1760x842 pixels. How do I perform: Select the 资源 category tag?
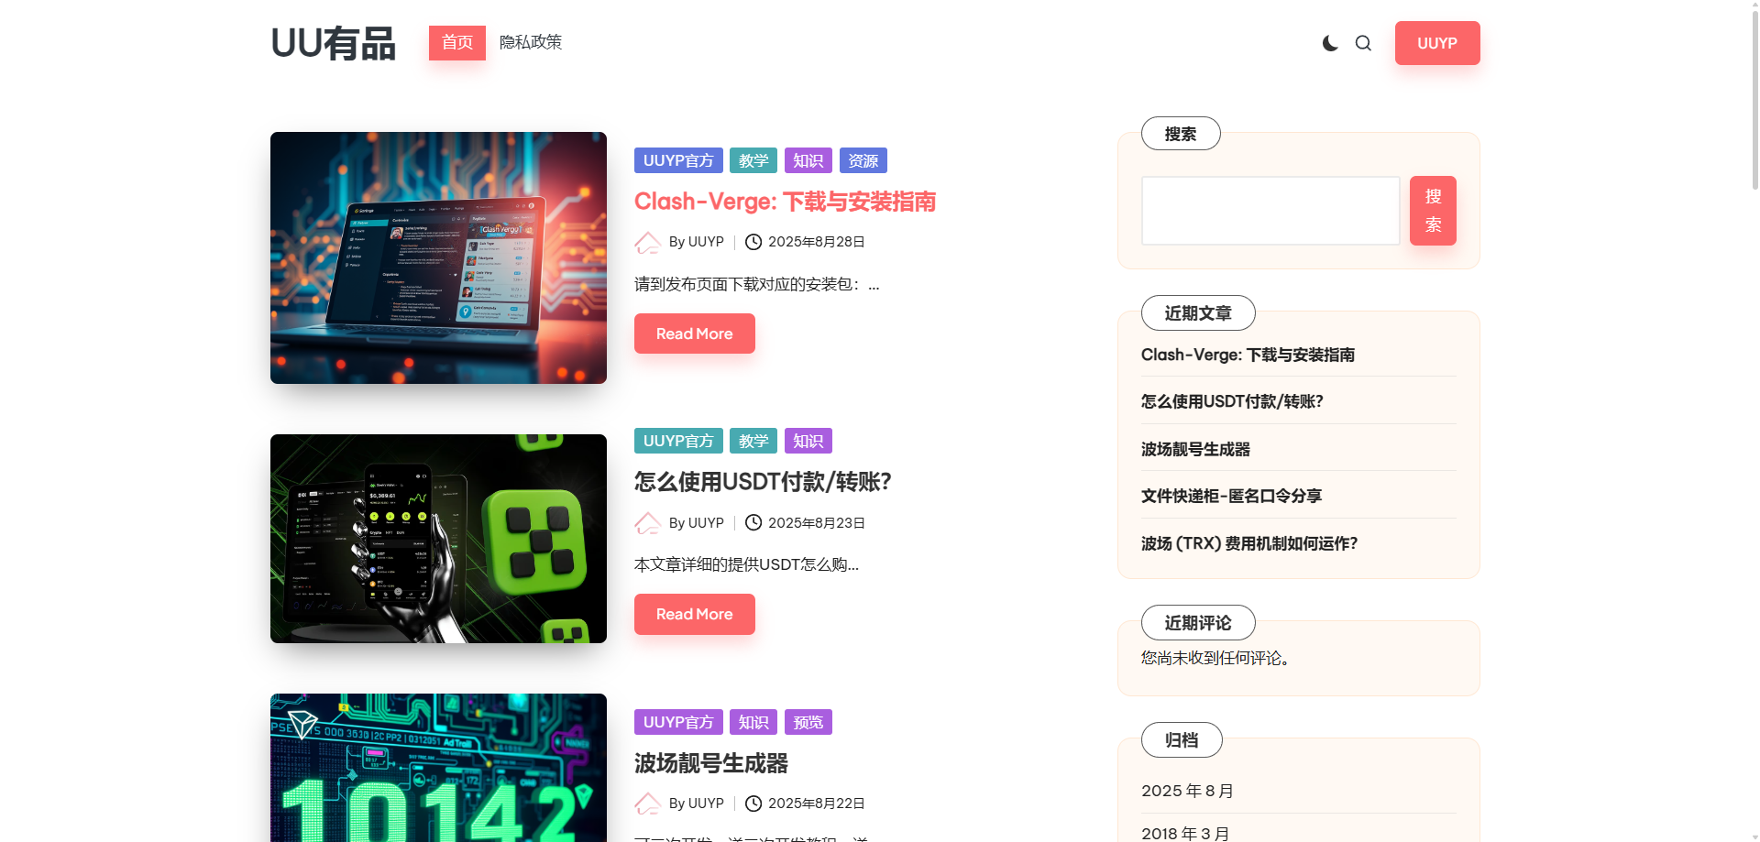pos(863,160)
